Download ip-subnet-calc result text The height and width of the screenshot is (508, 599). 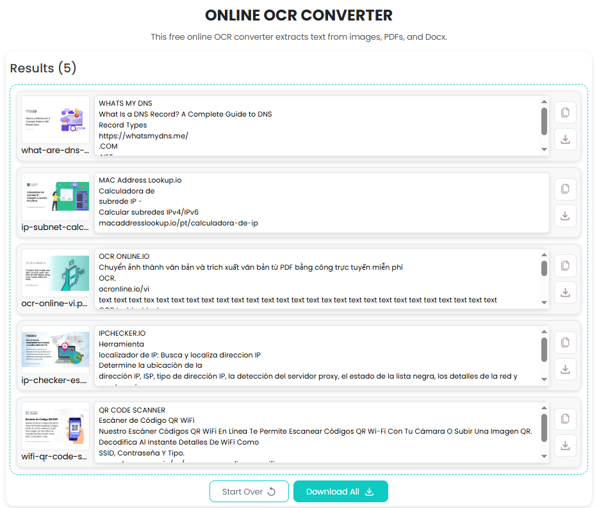[x=565, y=216]
